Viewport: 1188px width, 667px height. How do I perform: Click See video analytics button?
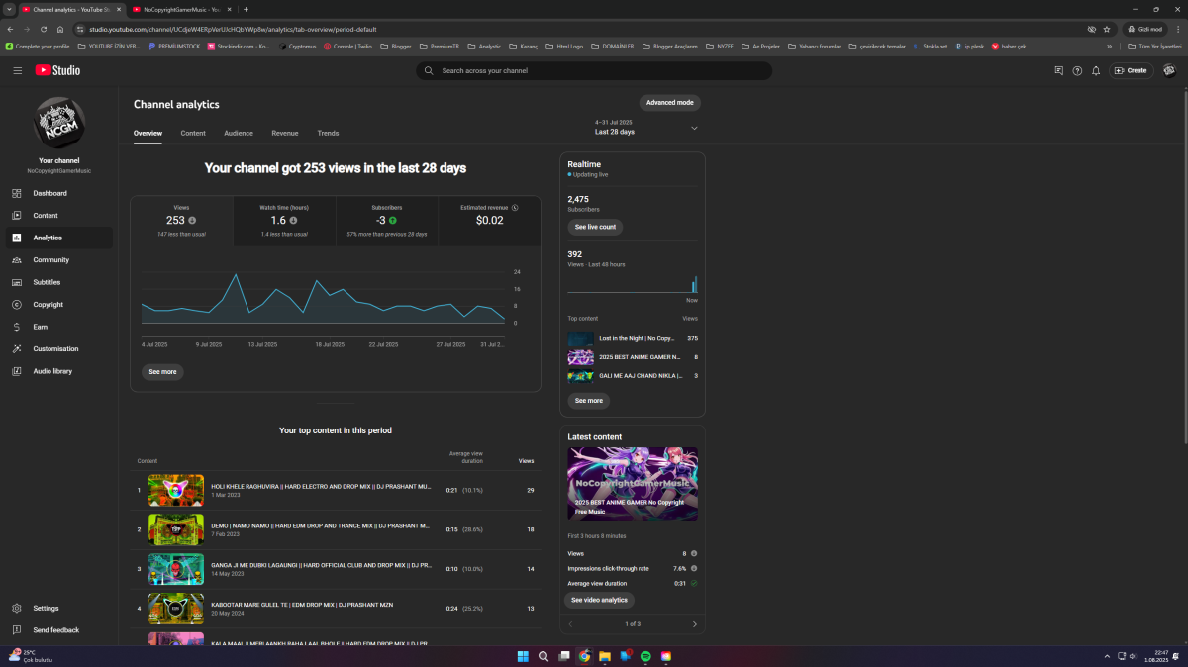click(599, 600)
